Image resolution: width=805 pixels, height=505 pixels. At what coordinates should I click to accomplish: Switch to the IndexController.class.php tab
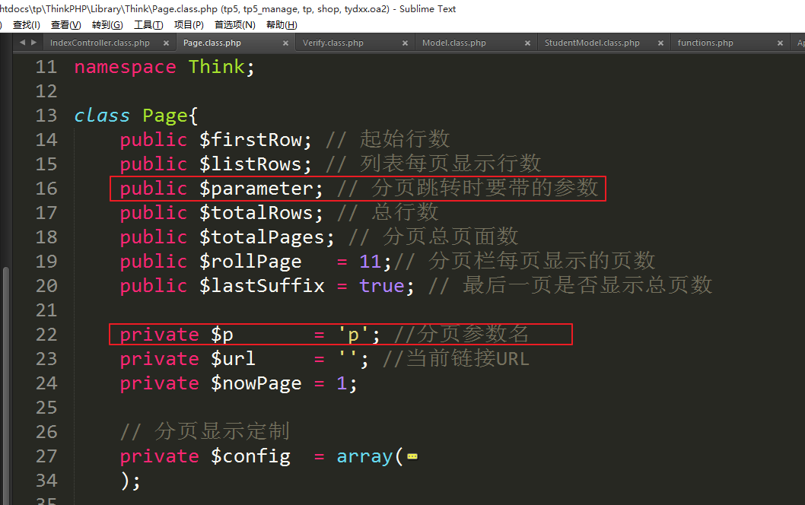click(x=100, y=43)
